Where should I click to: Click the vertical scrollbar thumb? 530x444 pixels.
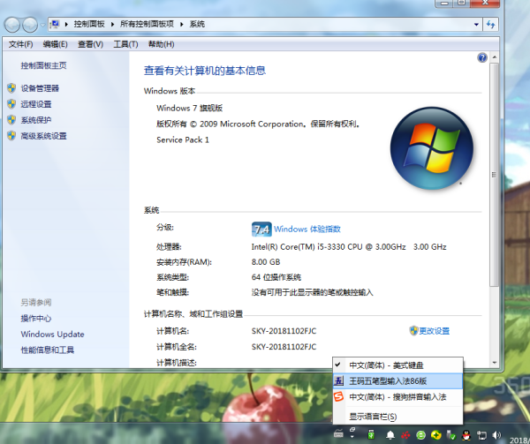495,175
